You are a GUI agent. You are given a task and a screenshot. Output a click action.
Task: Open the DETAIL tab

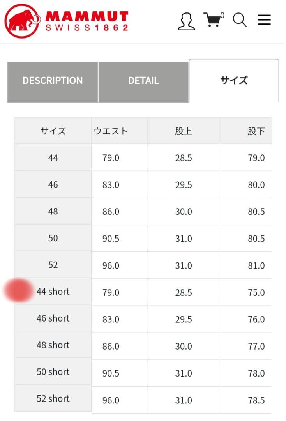(144, 81)
